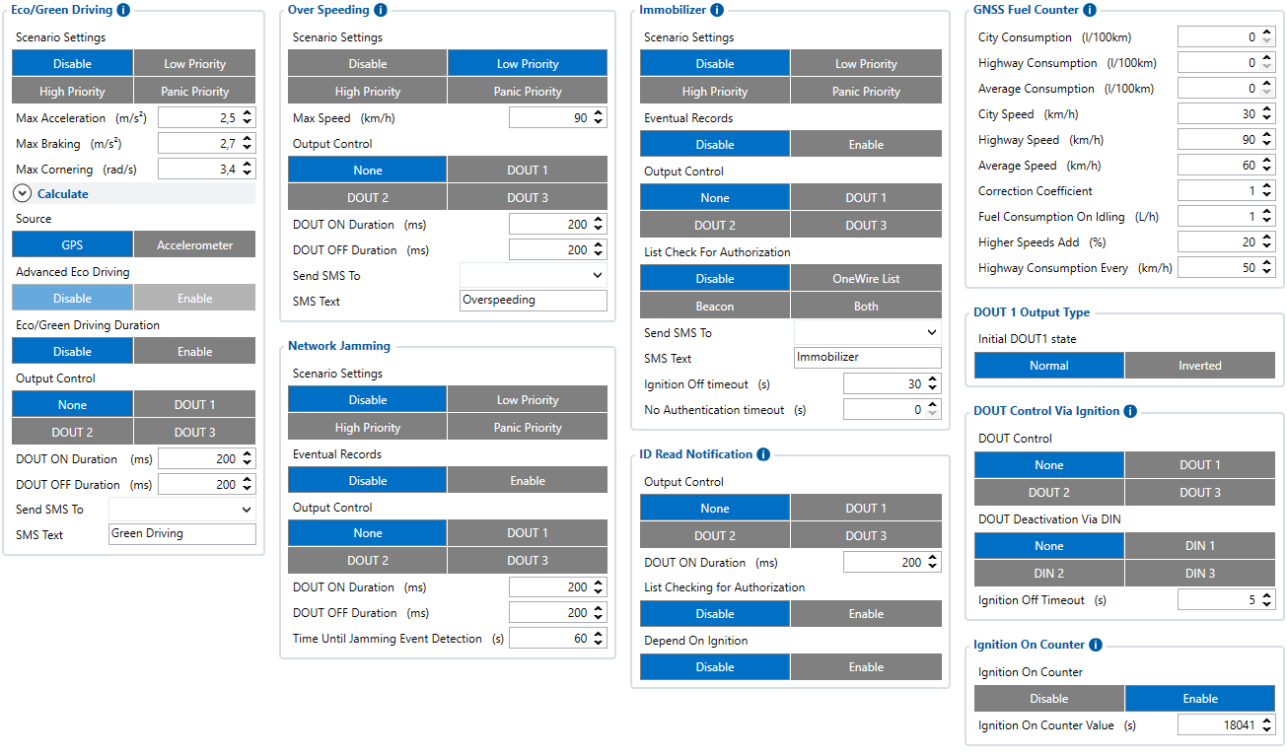Click GNSS Fuel Counter info icon
Viewport: 1287px width, 756px height.
[x=1089, y=10]
